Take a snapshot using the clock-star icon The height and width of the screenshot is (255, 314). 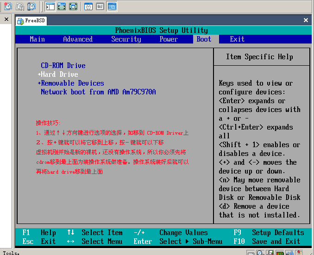pyautogui.click(x=8, y=6)
